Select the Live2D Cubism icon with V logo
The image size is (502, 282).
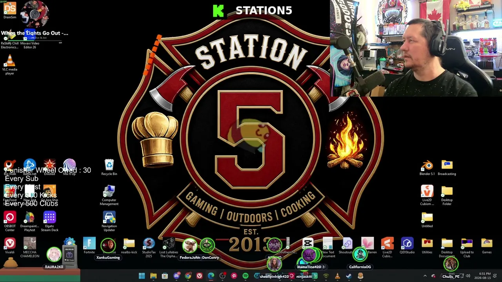(x=427, y=195)
